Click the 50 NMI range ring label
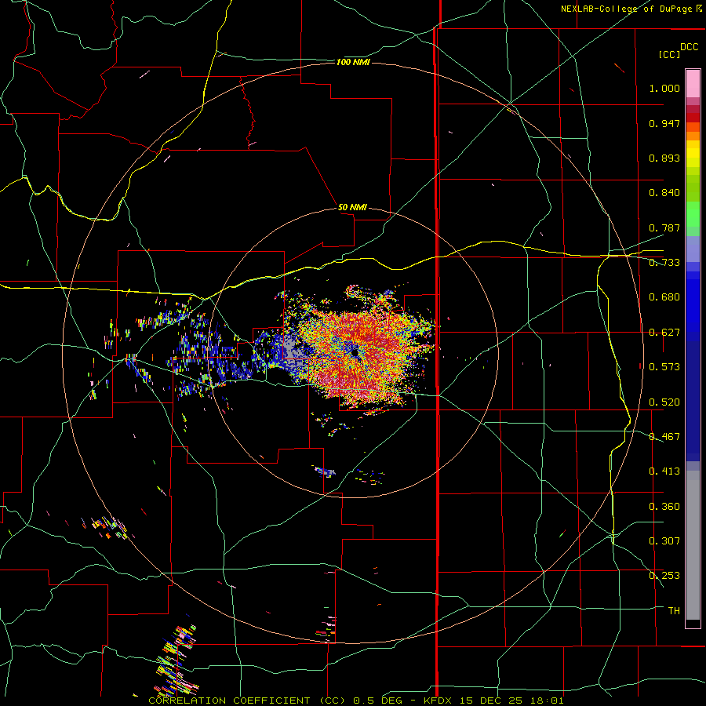This screenshot has width=706, height=706. (352, 207)
